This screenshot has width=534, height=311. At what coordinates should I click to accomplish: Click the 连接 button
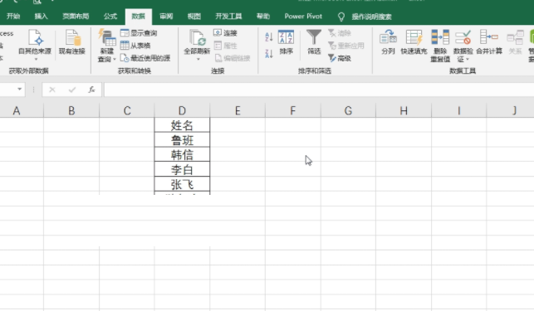[225, 33]
